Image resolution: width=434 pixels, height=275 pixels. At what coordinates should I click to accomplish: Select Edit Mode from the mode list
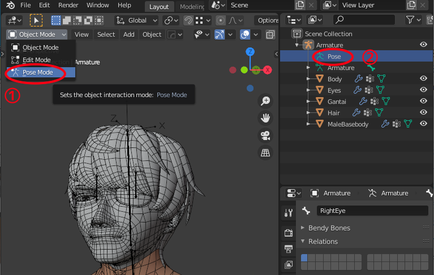point(41,60)
